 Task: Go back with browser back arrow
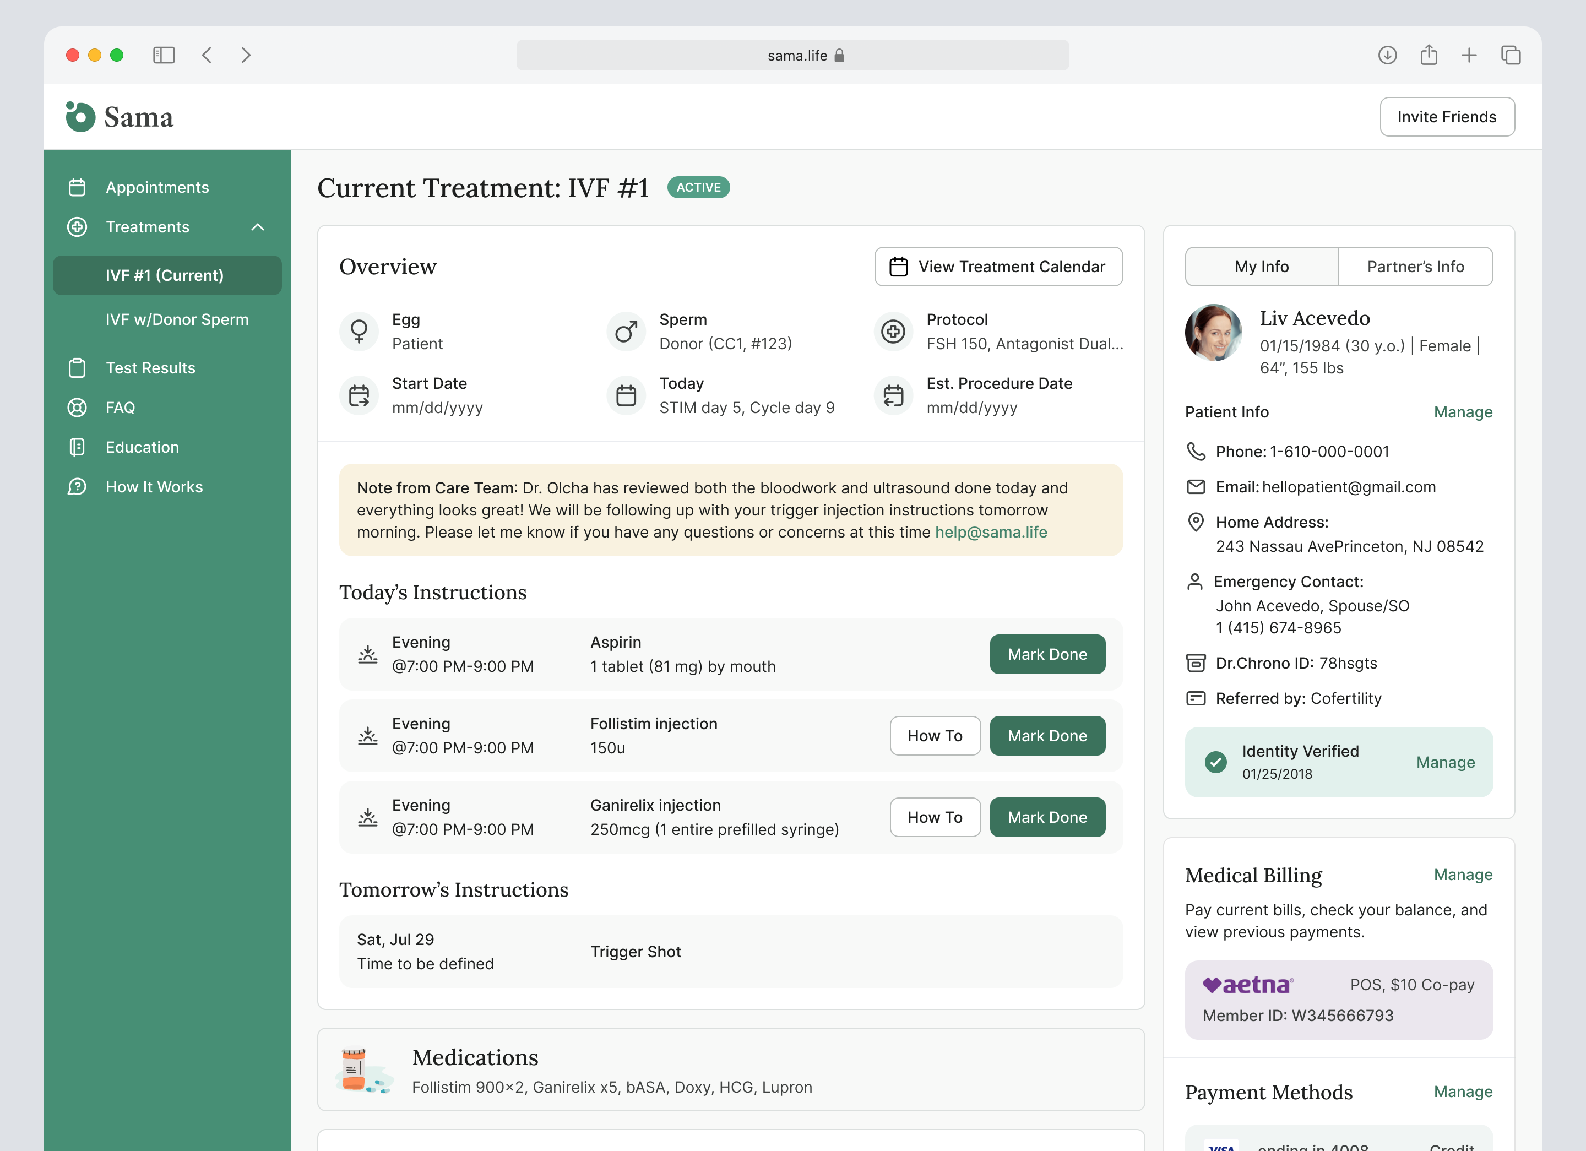(207, 55)
